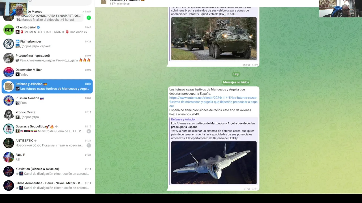Click the Mensajes no leídos divider label
362x203 pixels.
236,82
